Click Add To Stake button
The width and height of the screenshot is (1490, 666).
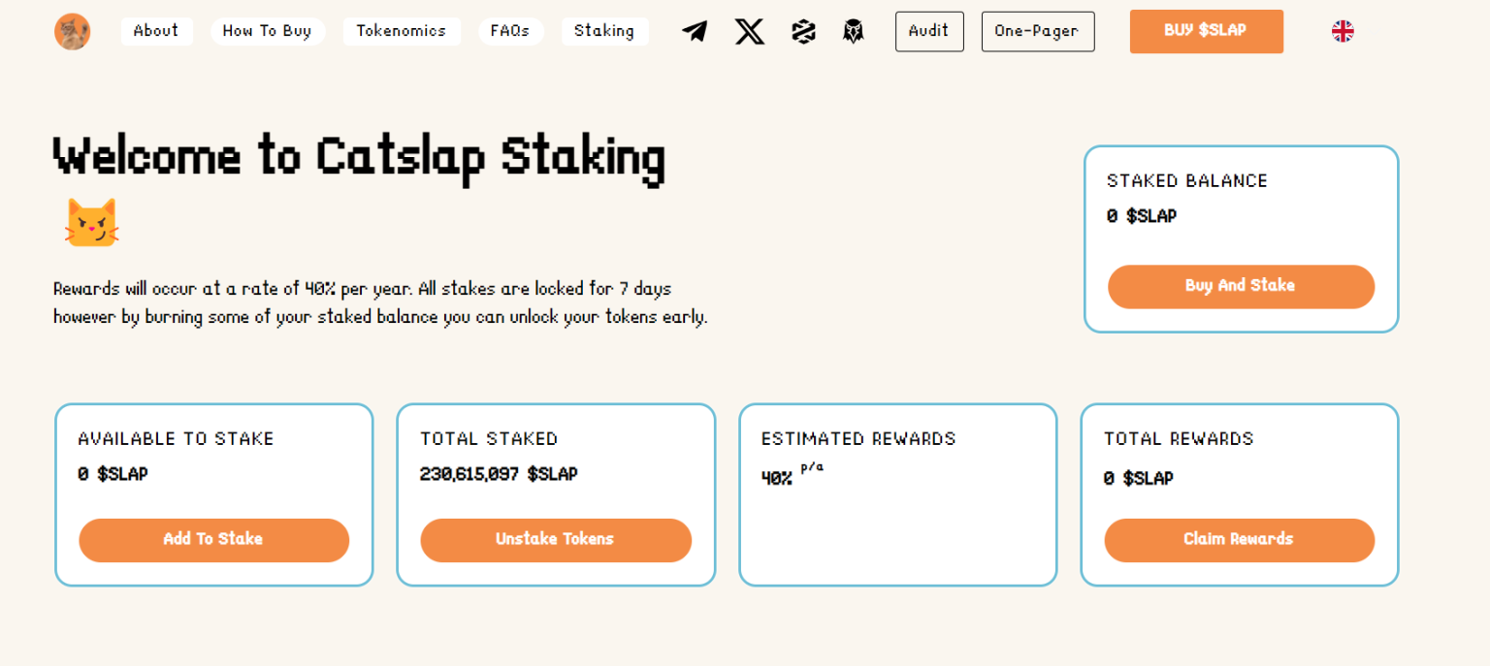213,540
